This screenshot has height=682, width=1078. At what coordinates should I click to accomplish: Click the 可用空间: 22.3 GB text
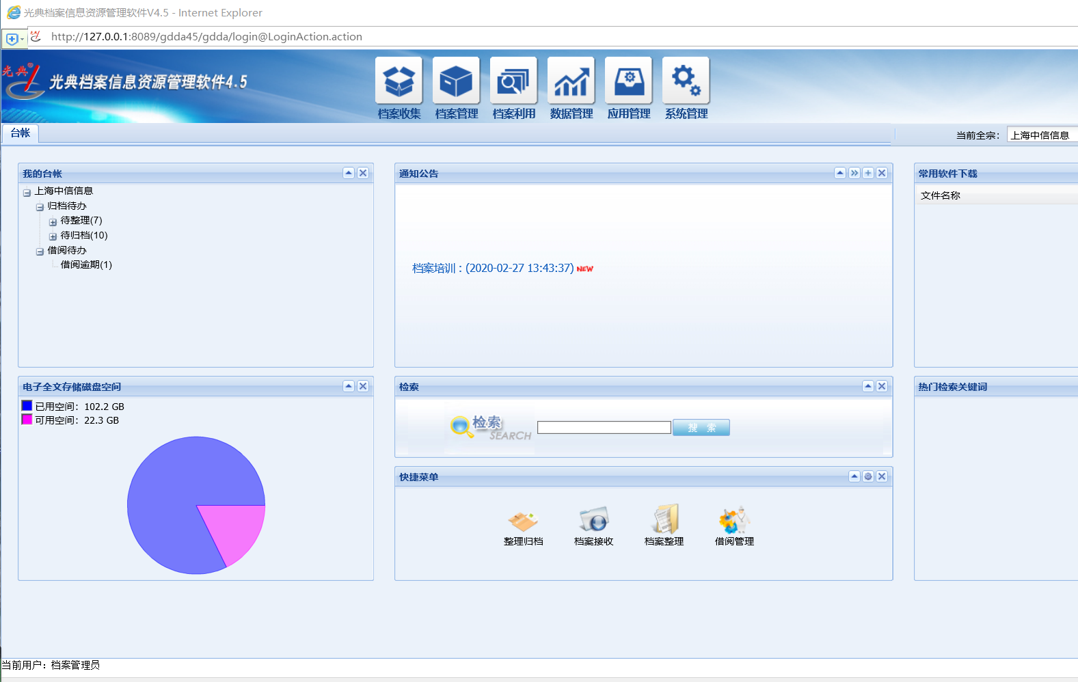click(77, 420)
